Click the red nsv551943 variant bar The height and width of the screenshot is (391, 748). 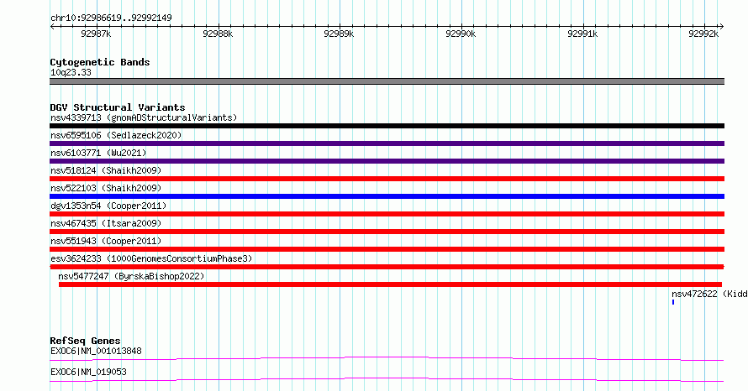[x=387, y=249]
